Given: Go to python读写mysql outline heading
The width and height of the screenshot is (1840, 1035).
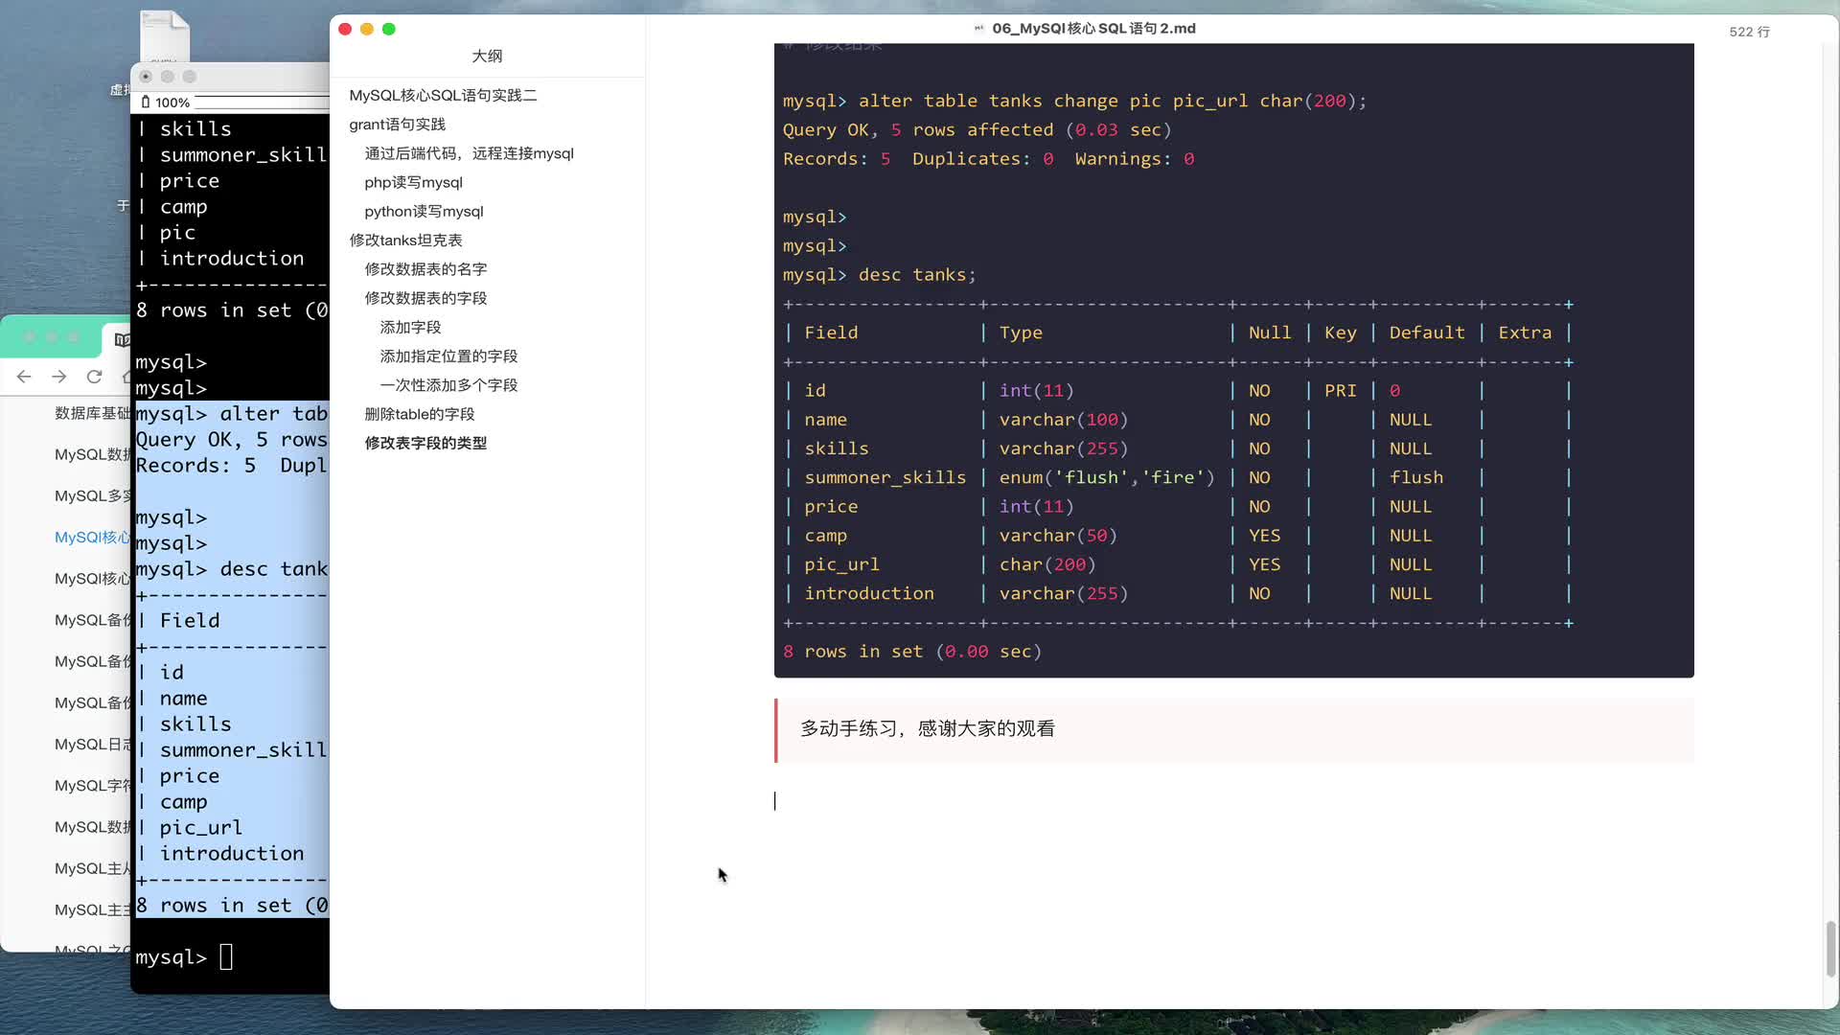Looking at the screenshot, I should pos(424,211).
